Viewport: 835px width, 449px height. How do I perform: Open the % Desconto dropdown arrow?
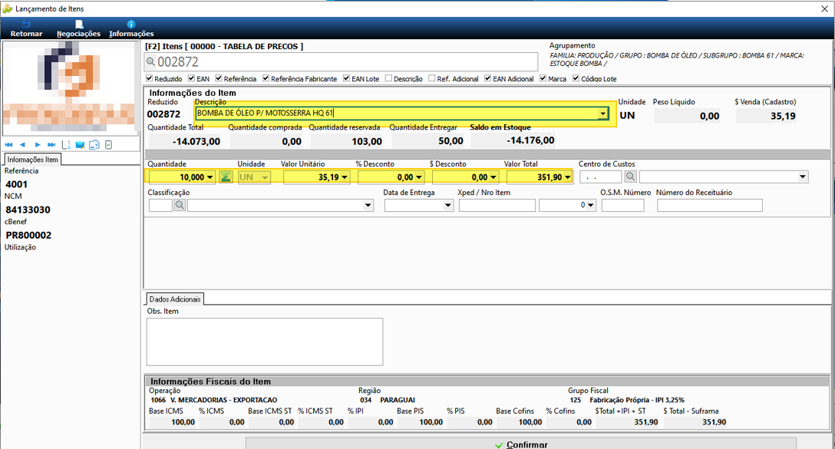click(419, 177)
